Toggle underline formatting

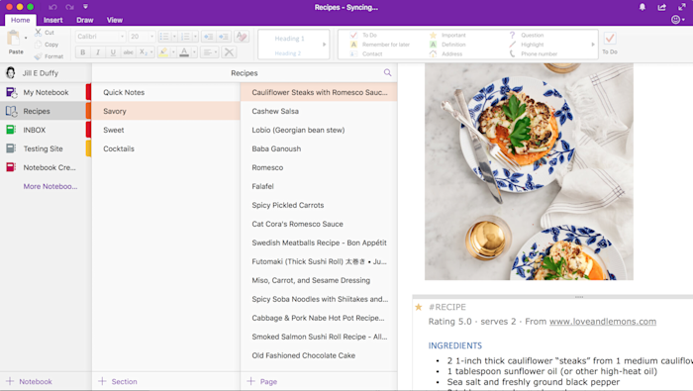point(113,52)
